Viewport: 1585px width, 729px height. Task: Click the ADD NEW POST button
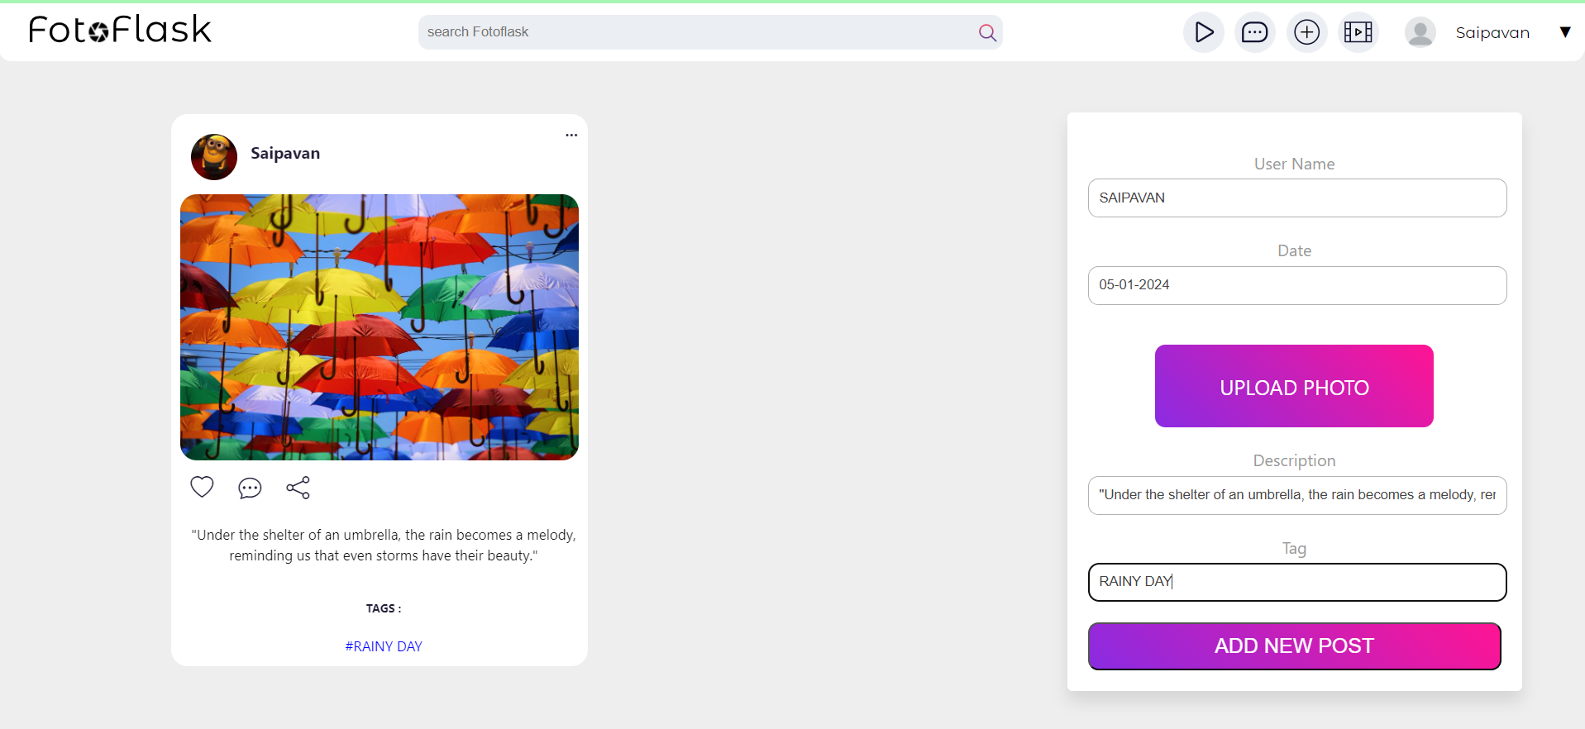(1294, 646)
